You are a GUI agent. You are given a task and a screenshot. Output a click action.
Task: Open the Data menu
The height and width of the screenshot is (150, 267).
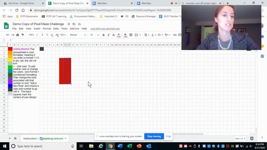tap(56, 29)
